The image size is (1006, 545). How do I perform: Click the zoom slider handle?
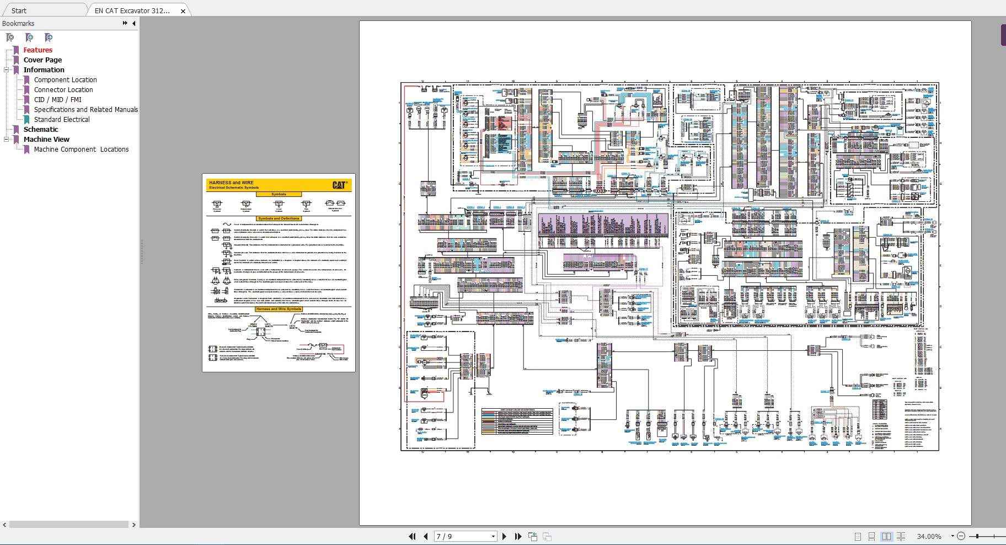pyautogui.click(x=977, y=536)
